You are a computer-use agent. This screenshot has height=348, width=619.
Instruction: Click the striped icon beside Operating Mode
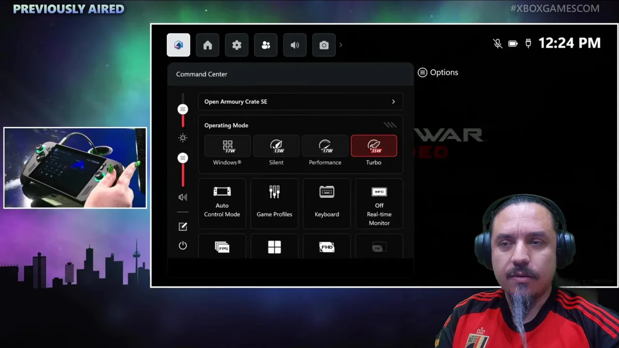coord(390,125)
